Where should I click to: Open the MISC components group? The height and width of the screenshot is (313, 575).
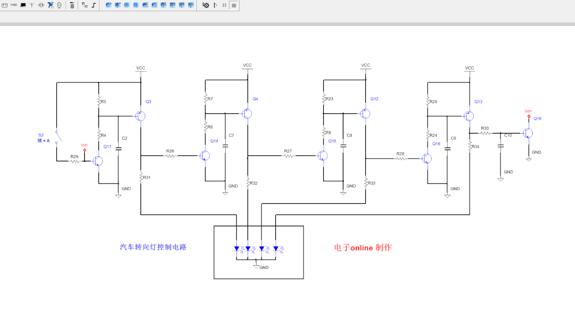click(x=14, y=5)
